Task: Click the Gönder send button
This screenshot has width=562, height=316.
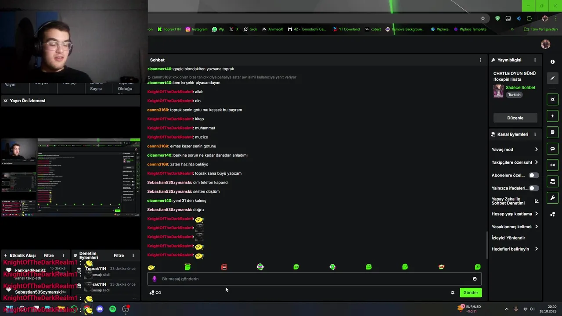Action: (471, 293)
